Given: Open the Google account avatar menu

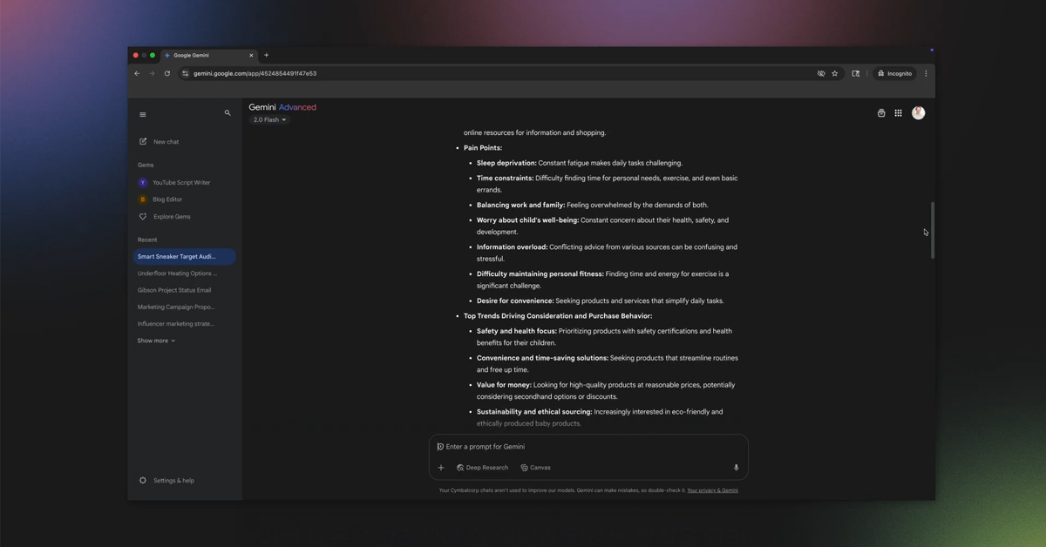Looking at the screenshot, I should 918,113.
